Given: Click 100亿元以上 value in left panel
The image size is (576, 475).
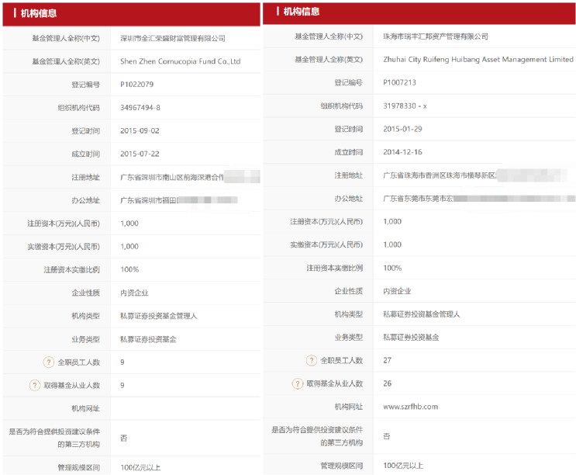Looking at the screenshot, I should (140, 468).
